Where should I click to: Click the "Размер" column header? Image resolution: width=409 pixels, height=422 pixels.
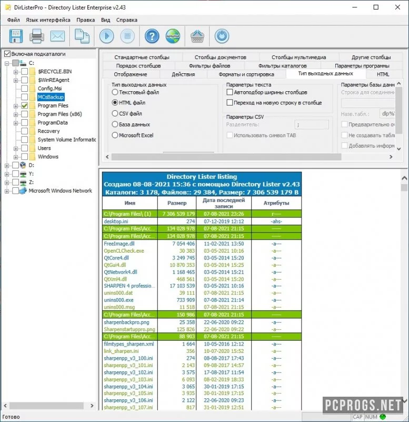177,203
